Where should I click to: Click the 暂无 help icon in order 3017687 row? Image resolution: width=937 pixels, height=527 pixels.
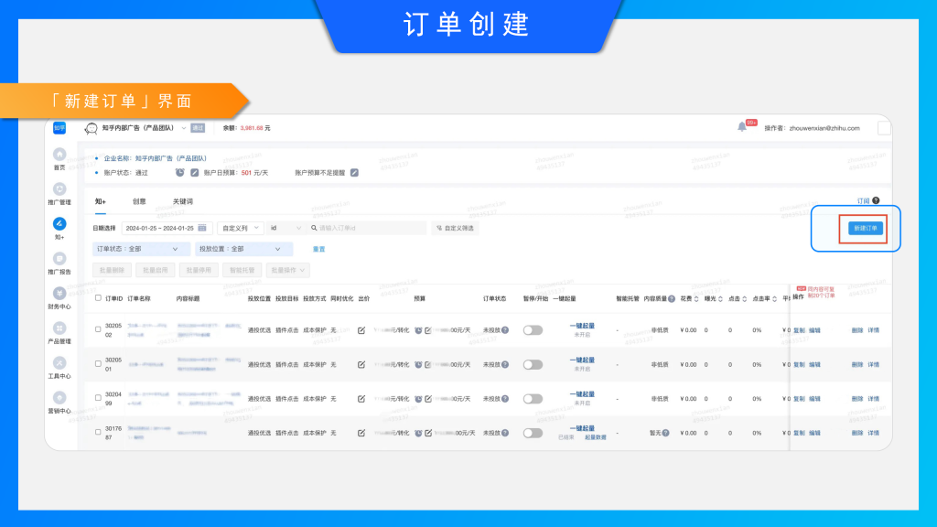coord(665,433)
